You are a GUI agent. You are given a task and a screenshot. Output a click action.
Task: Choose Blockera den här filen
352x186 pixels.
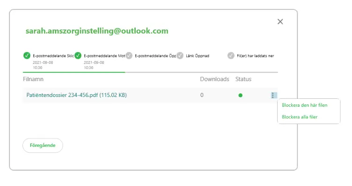click(305, 105)
